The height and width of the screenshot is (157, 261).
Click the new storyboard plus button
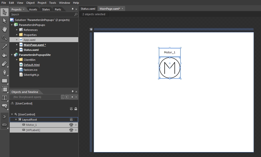(x=72, y=97)
